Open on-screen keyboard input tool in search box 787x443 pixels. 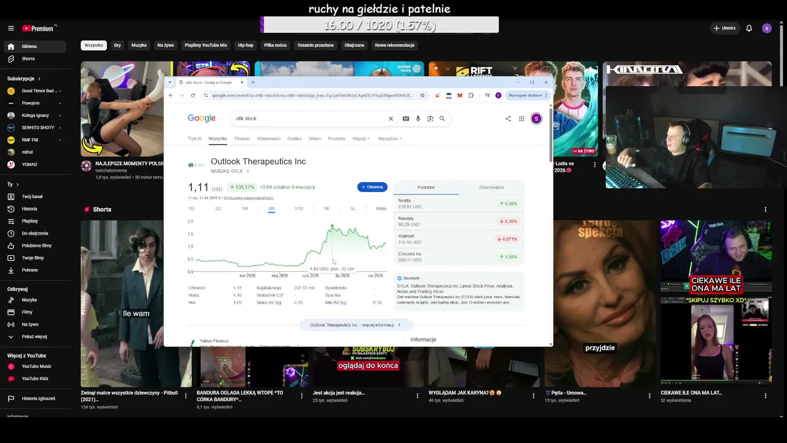406,119
